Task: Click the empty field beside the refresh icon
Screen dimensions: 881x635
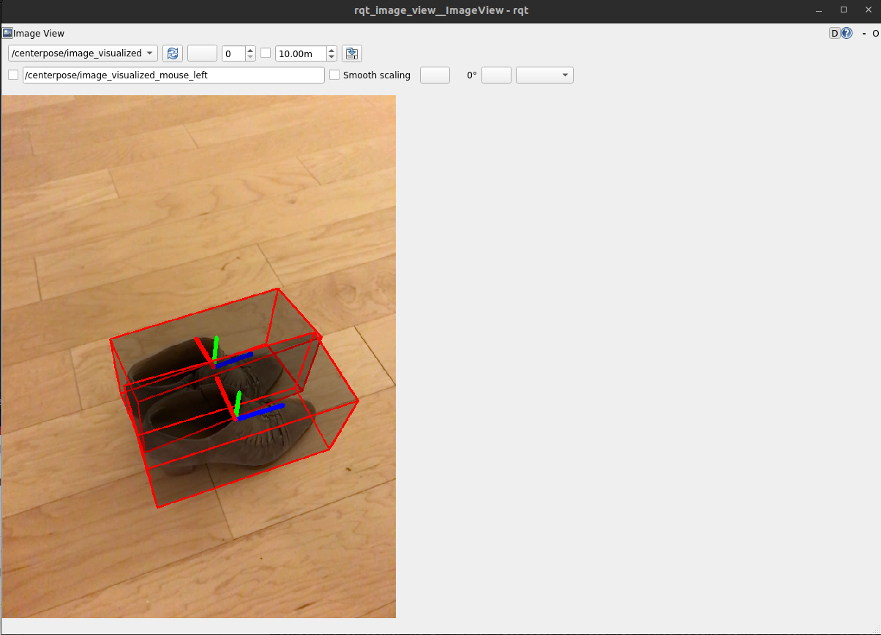Action: [x=202, y=53]
